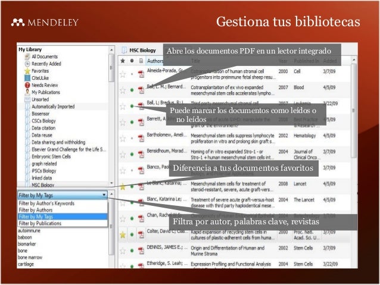
Task: Click up arrow of document list scrollbar
Action: [354, 59]
